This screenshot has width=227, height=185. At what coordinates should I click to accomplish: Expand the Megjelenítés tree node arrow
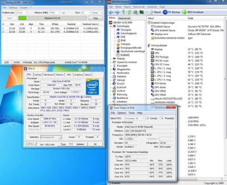pos(111,69)
